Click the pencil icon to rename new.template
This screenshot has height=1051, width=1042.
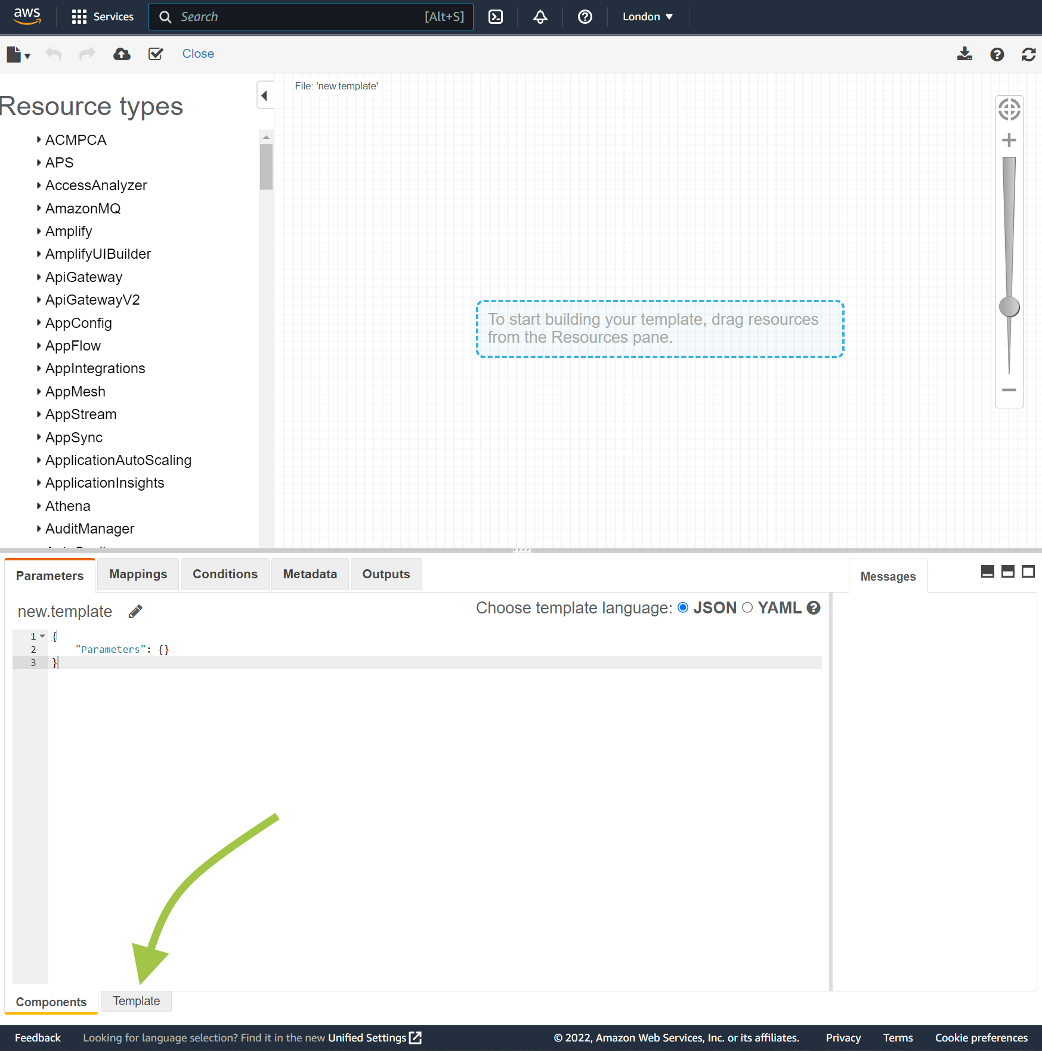coord(135,612)
